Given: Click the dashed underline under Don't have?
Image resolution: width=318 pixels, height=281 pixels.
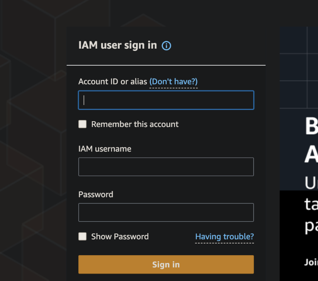Looking at the screenshot, I should tap(173, 87).
